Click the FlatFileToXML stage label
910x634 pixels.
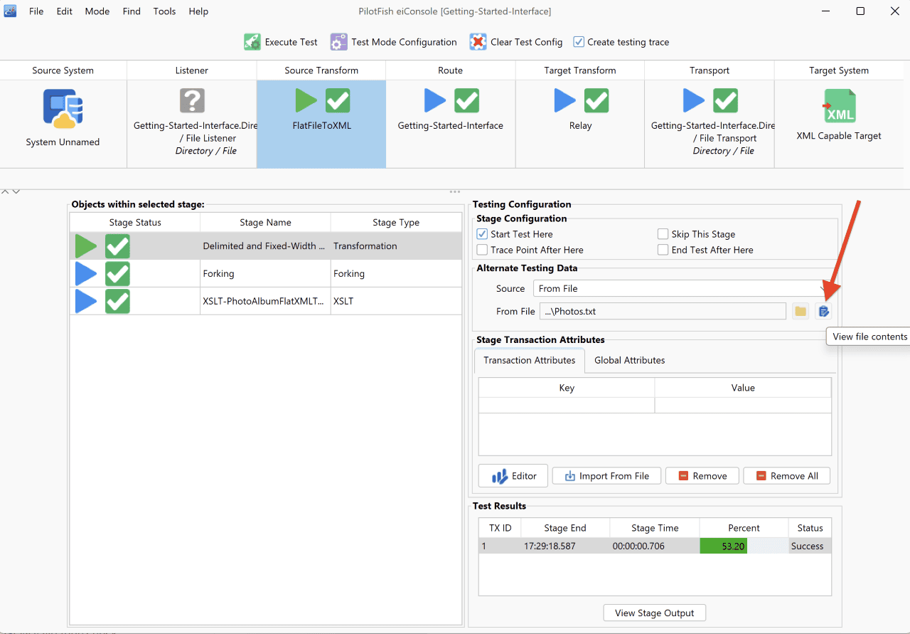[x=321, y=126]
